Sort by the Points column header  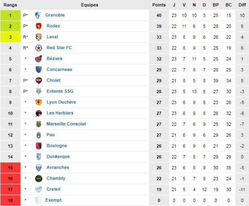tap(159, 5)
